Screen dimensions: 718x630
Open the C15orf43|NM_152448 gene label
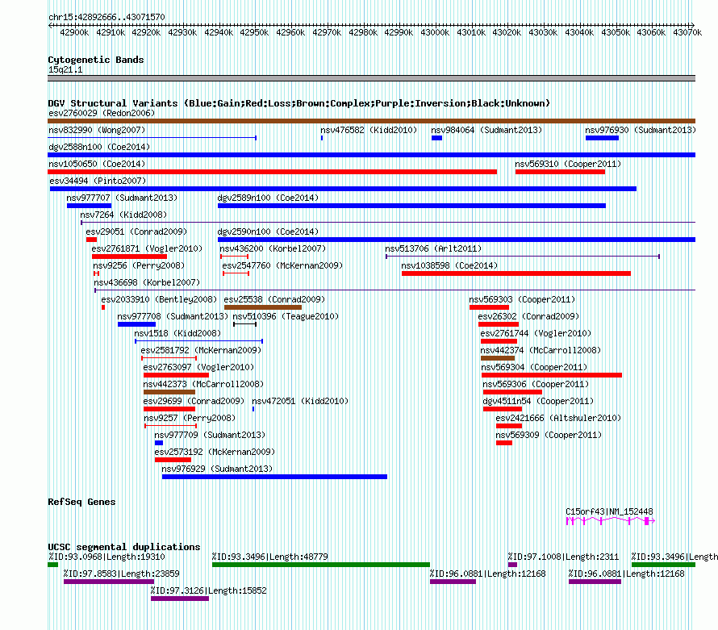609,512
